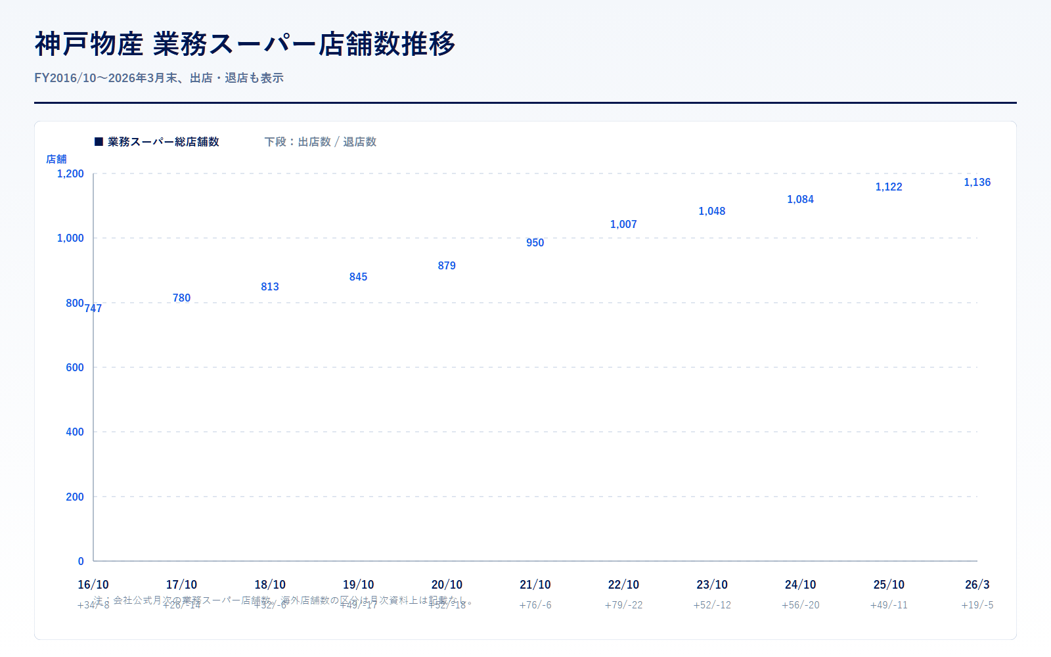Click the subtitle starting with FY2016/10
Viewport: 1051px width, 657px height.
coord(159,78)
